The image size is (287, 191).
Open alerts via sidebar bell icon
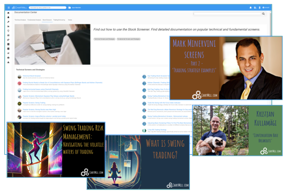point(8,17)
